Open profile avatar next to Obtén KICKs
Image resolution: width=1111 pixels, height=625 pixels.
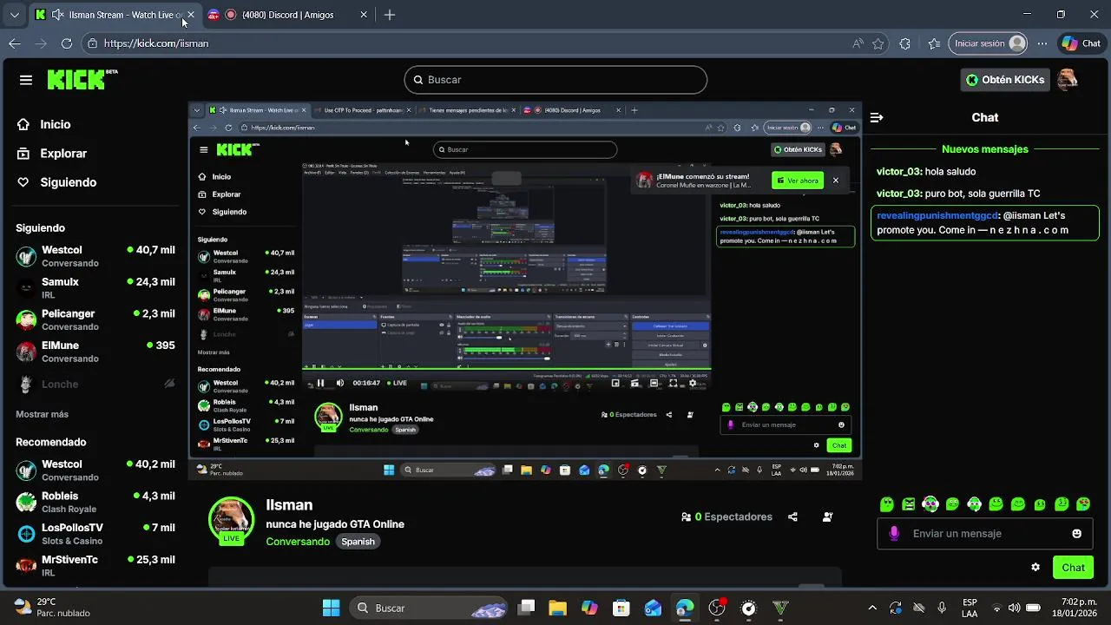click(1068, 79)
